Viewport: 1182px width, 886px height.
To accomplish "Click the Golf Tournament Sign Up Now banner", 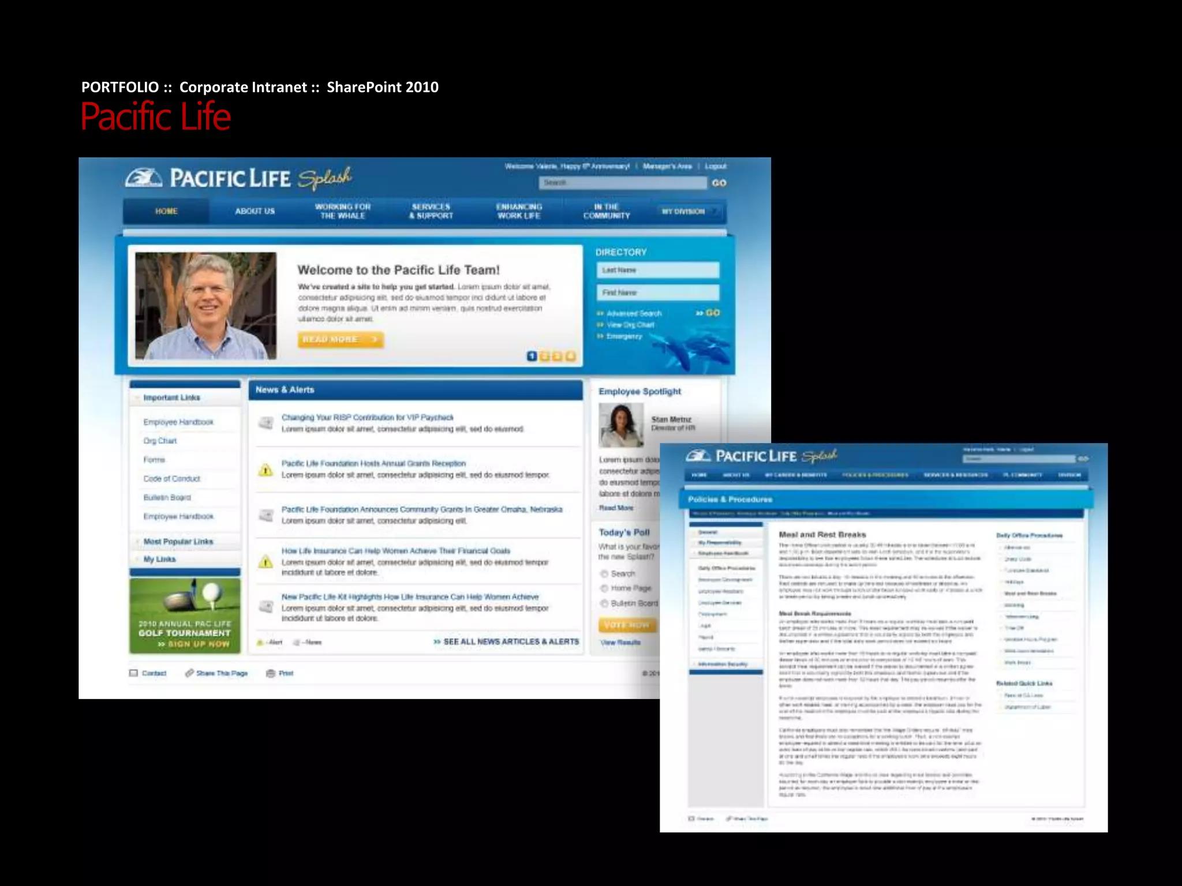I will click(185, 615).
